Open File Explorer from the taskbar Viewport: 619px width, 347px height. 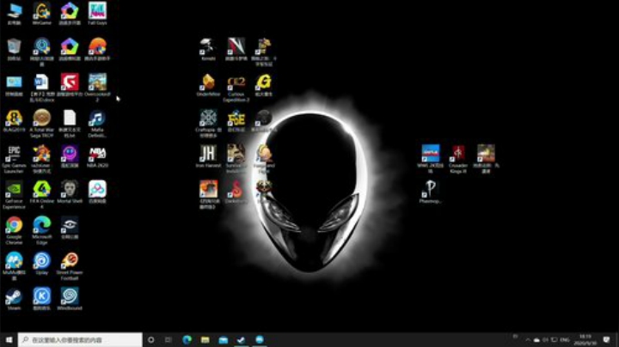click(x=205, y=339)
